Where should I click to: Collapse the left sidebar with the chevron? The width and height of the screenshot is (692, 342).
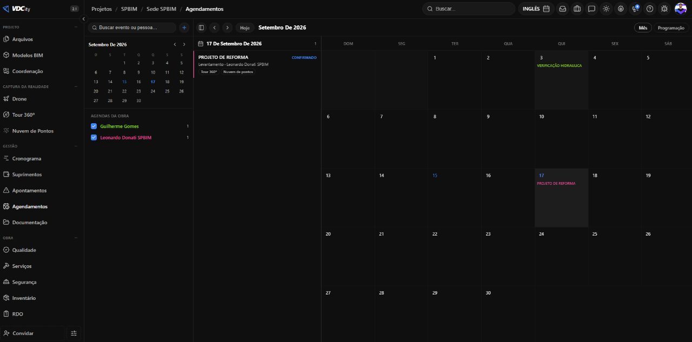(84, 19)
